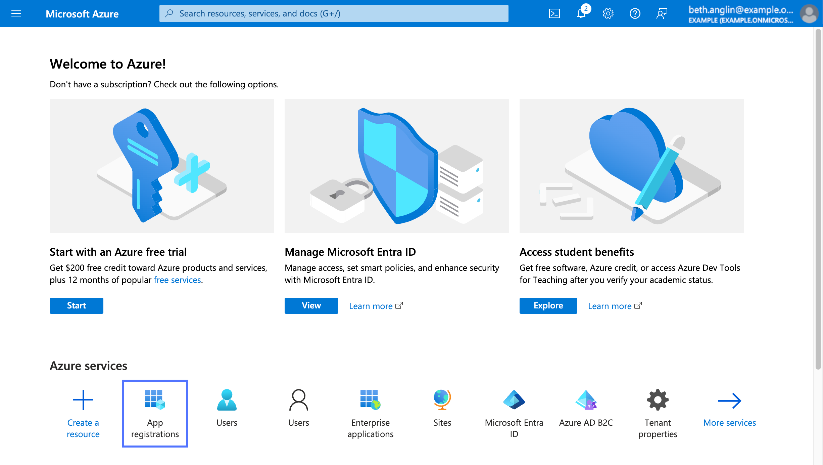This screenshot has height=465, width=823.
Task: Open Learn more link for Entra ID
Action: click(x=376, y=306)
